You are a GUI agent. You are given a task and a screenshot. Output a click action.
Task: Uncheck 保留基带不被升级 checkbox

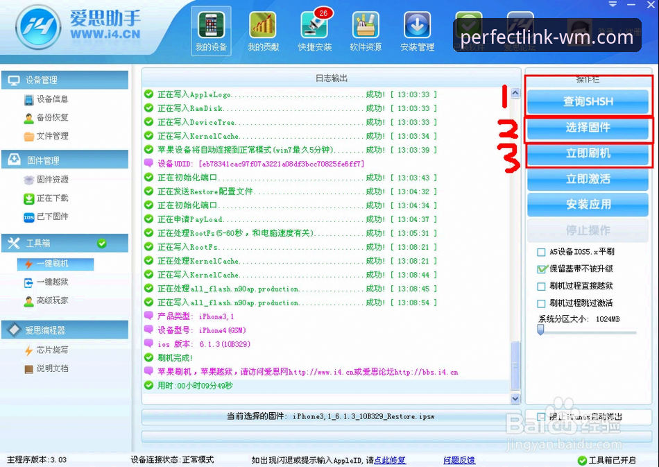click(542, 269)
